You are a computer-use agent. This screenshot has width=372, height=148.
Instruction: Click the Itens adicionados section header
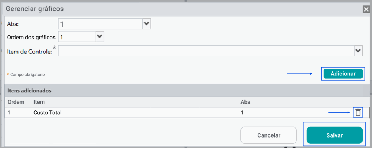click(29, 90)
